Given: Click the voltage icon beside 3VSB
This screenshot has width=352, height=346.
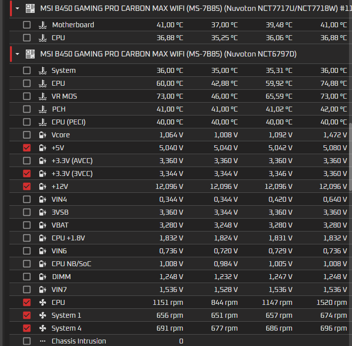Looking at the screenshot, I should coord(43,212).
